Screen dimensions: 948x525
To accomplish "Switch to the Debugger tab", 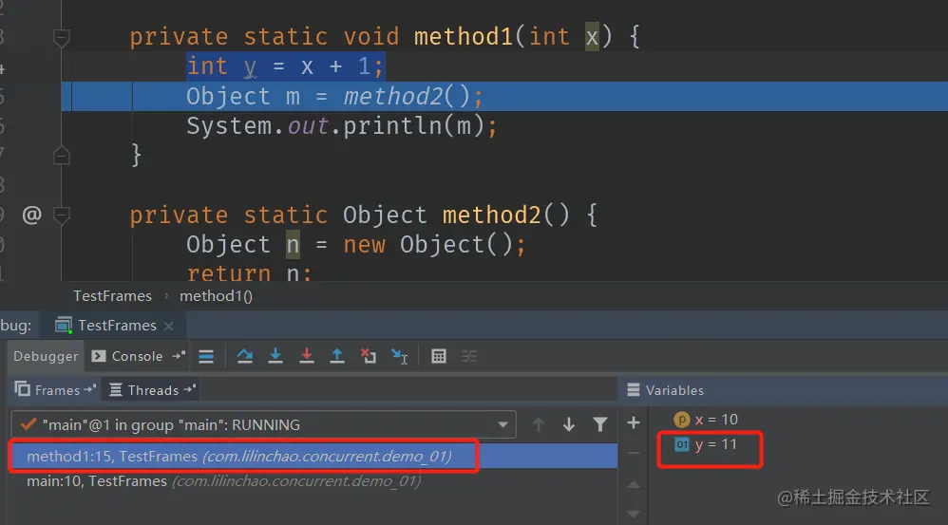I will pos(46,356).
